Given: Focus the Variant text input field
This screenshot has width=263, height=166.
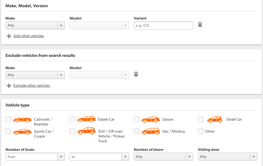Looking at the screenshot, I should click(163, 25).
